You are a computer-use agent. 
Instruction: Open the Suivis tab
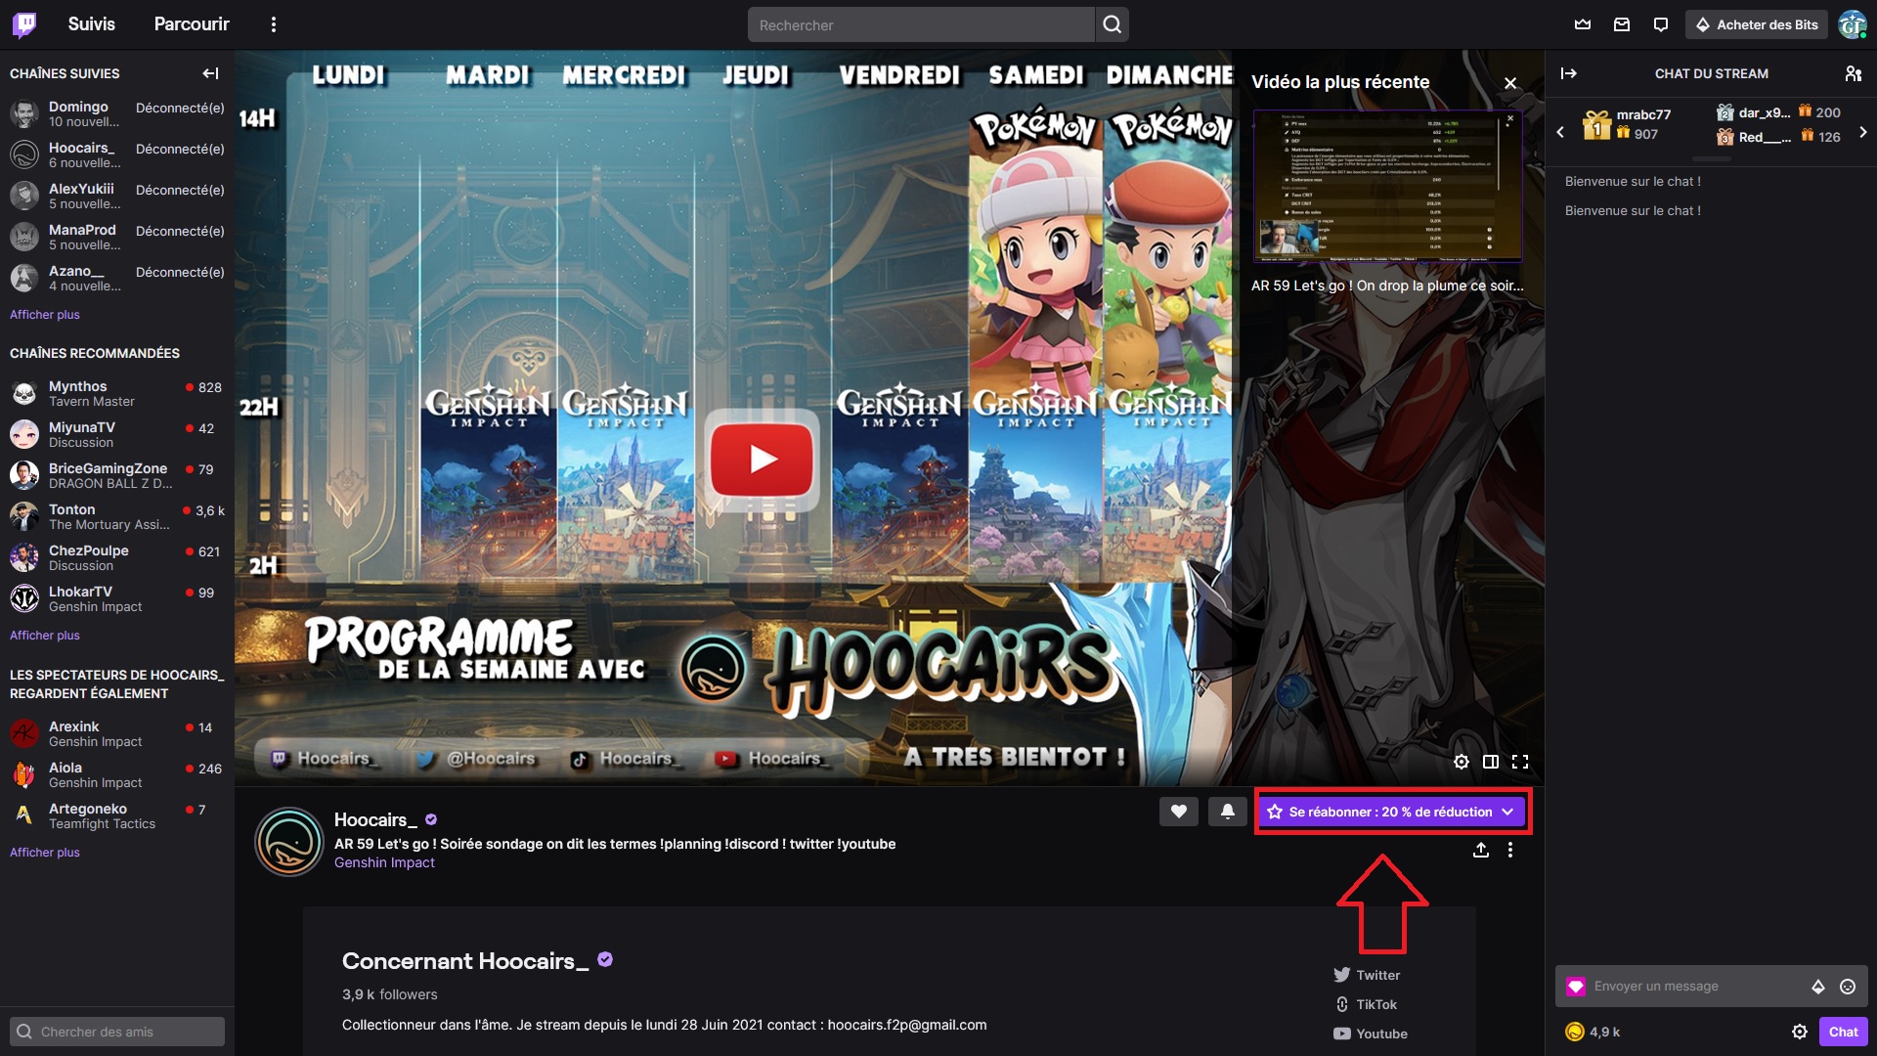coord(91,24)
